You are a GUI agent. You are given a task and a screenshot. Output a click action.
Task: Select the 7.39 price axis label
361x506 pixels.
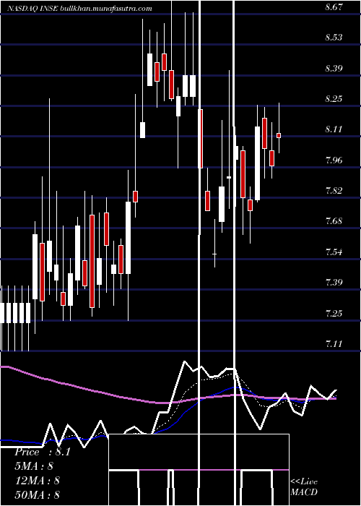334,283
